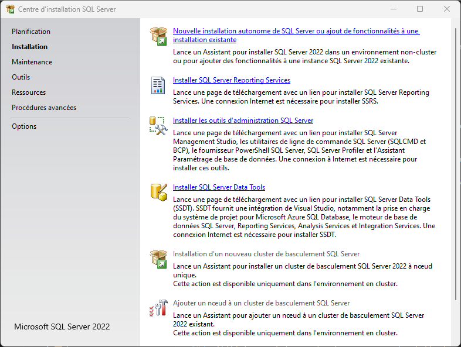Launch Nouvelle installation autonome de SQL Server

coord(296,35)
